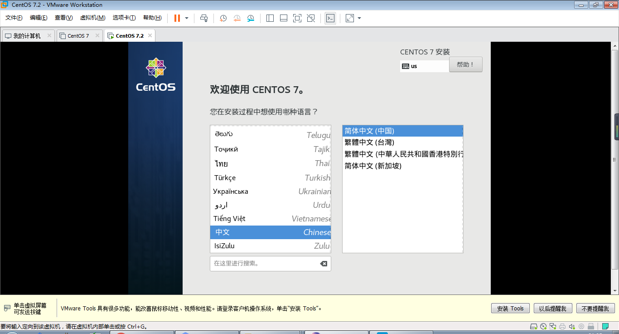This screenshot has width=619, height=334.
Task: Click the 不要提醒我 button
Action: 595,309
